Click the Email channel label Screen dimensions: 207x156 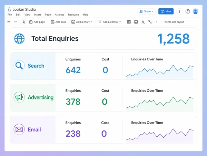(34, 129)
